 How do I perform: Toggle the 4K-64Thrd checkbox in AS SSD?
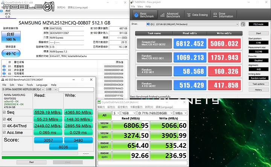tap(4, 126)
